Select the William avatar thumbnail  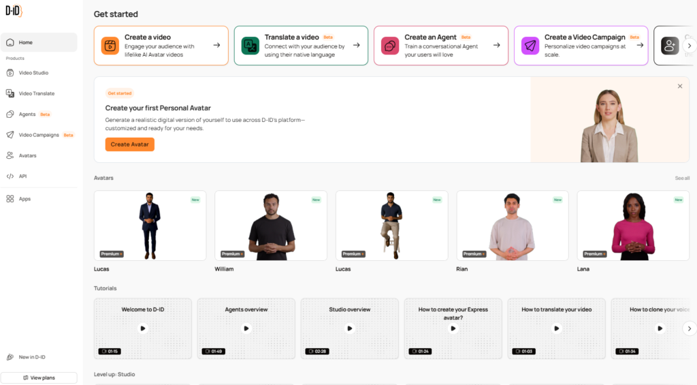271,226
